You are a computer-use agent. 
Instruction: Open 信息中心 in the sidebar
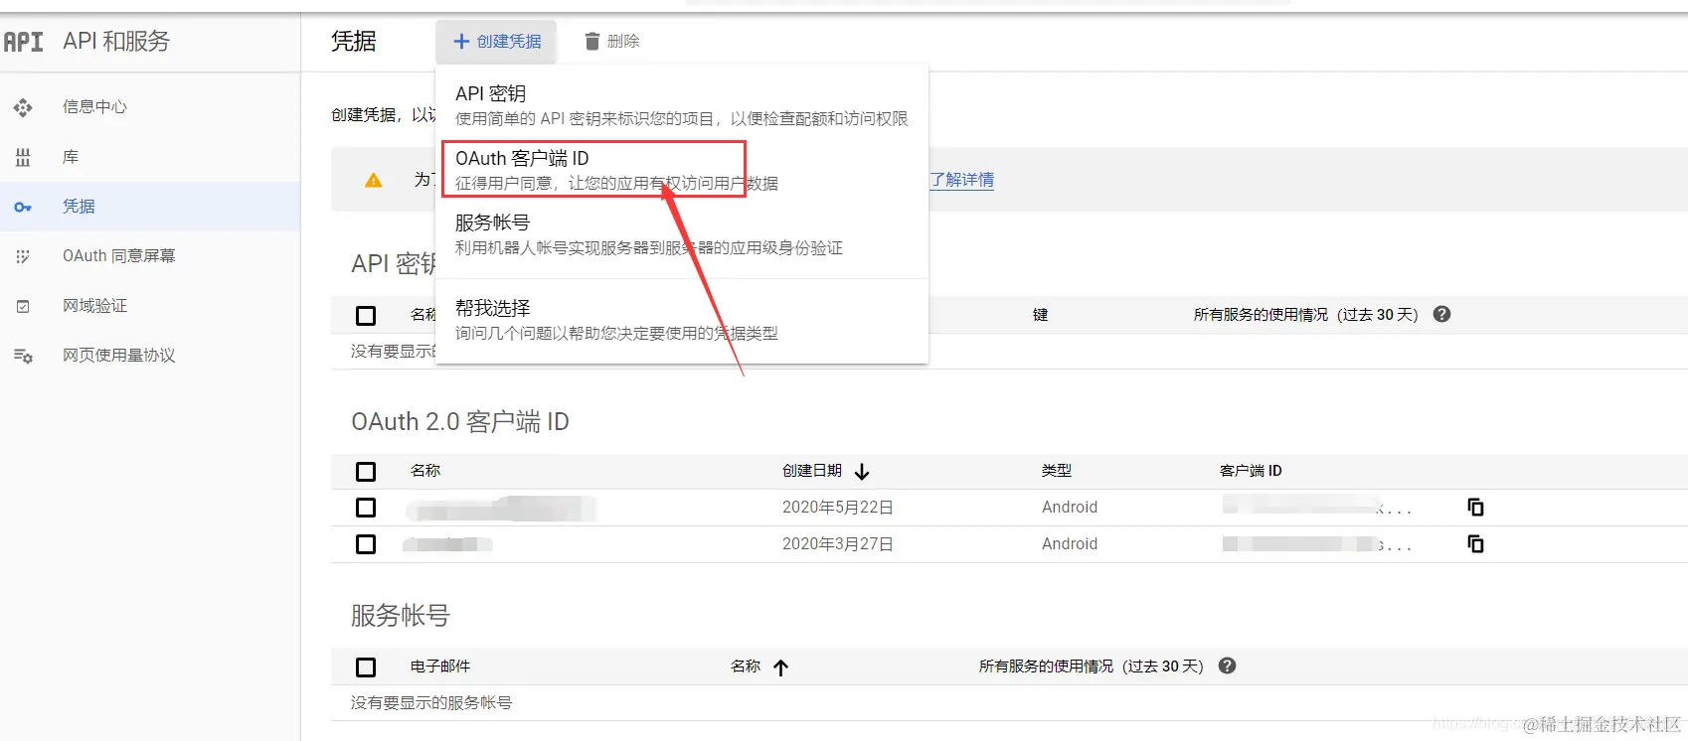click(x=150, y=107)
